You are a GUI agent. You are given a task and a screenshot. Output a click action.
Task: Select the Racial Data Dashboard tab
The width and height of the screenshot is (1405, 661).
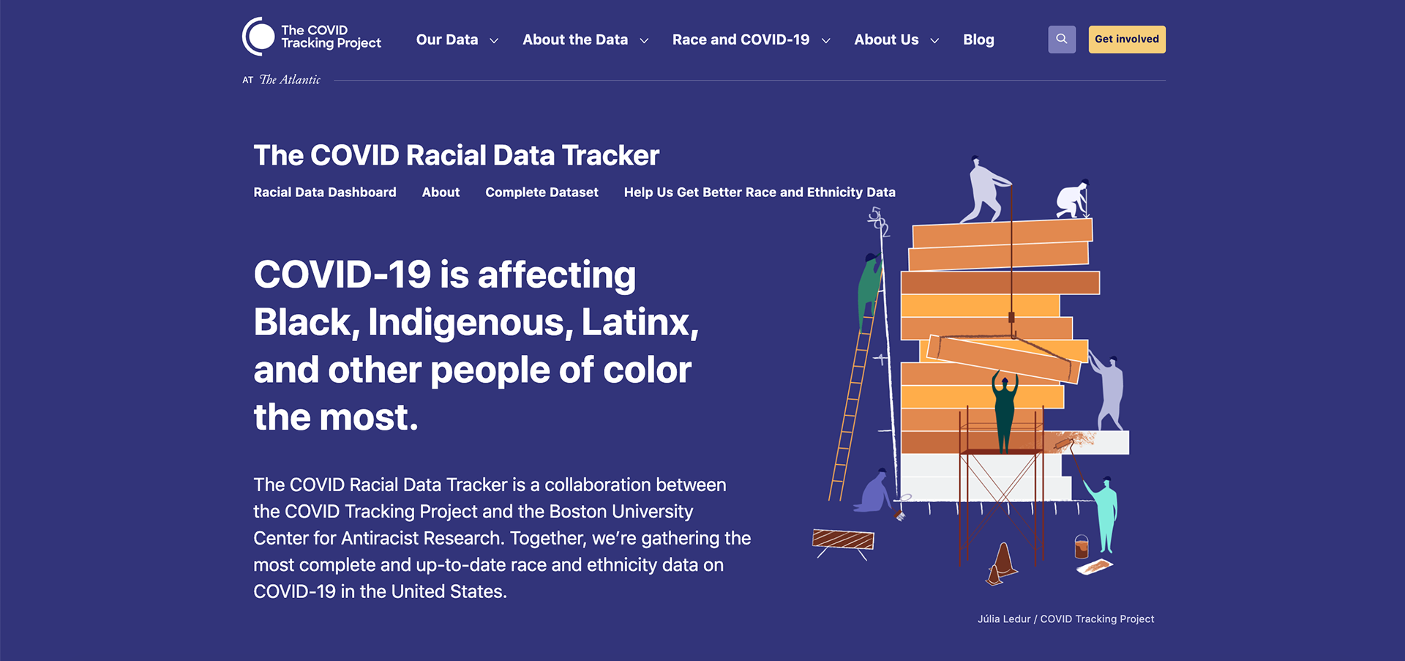point(325,193)
